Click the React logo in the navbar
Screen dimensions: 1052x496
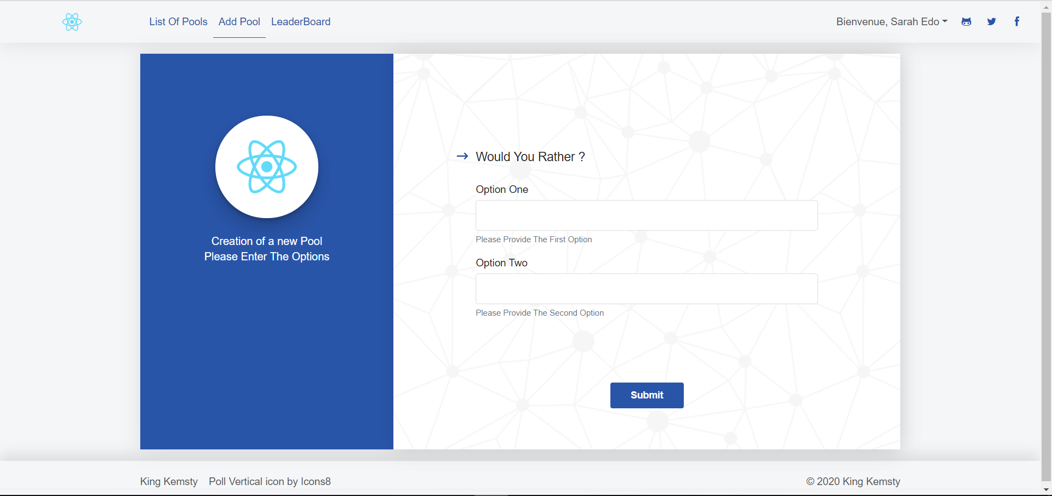72,22
